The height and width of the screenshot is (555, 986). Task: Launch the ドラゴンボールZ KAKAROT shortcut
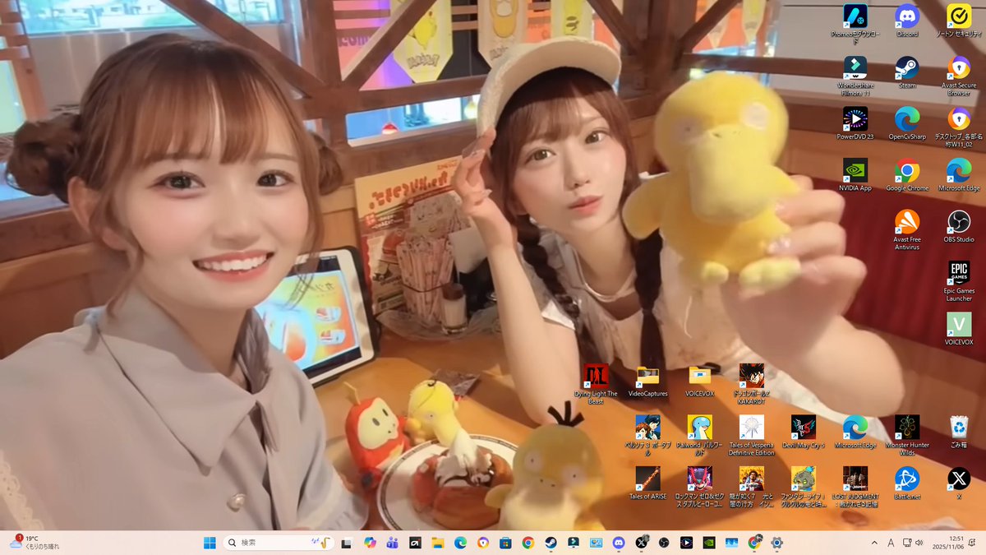pyautogui.click(x=751, y=385)
